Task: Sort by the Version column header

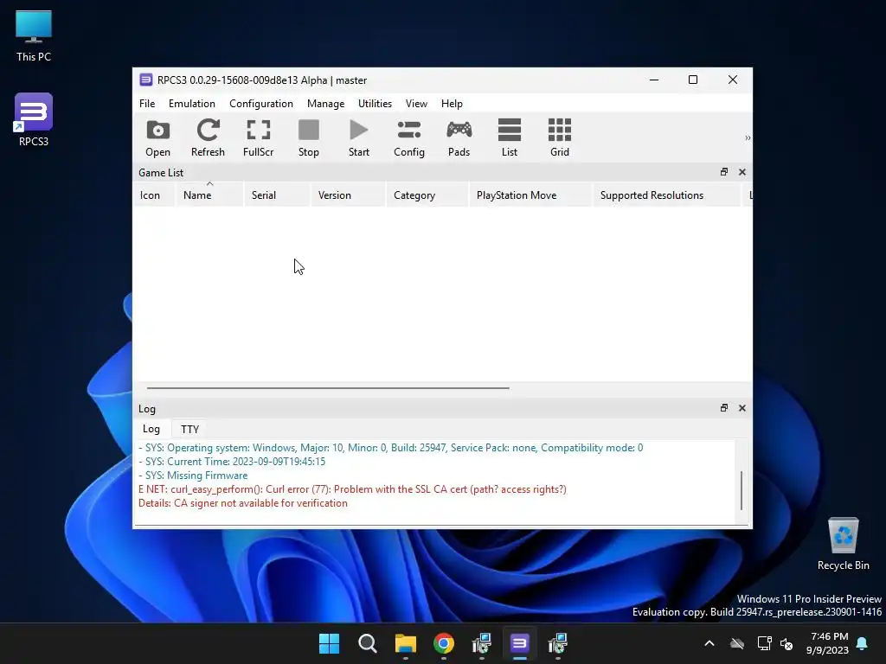Action: point(348,195)
